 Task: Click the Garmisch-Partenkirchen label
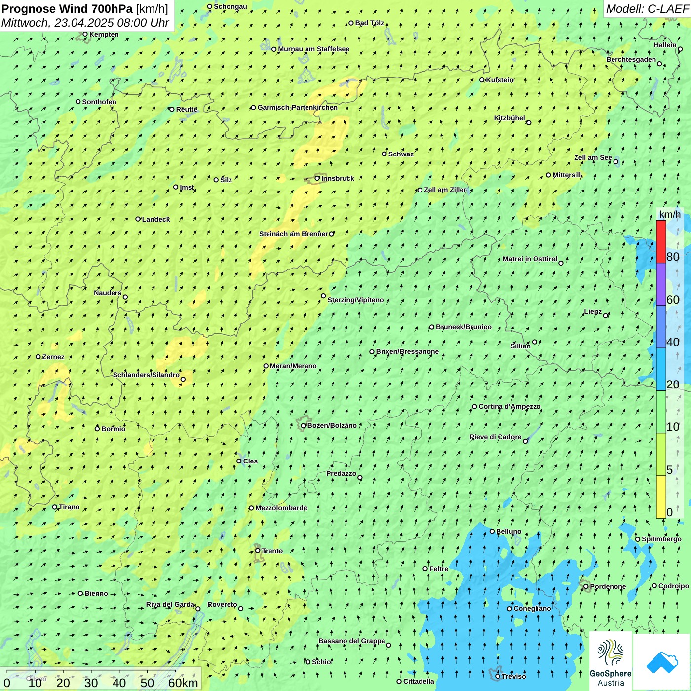point(298,107)
